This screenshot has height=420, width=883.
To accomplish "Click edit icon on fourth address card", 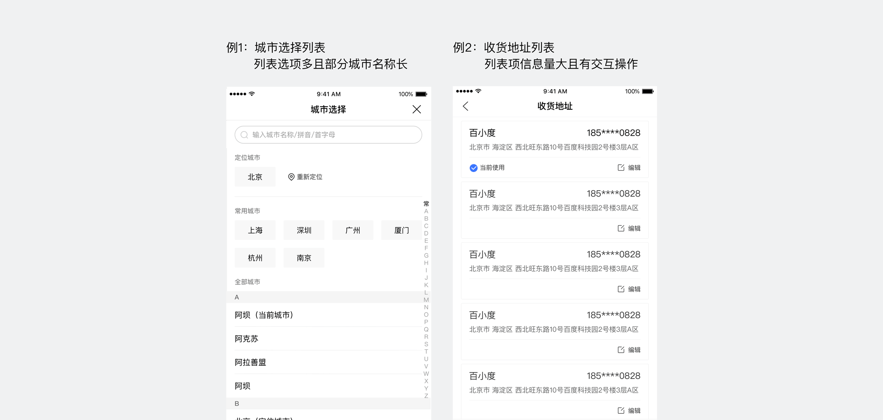I will [621, 350].
